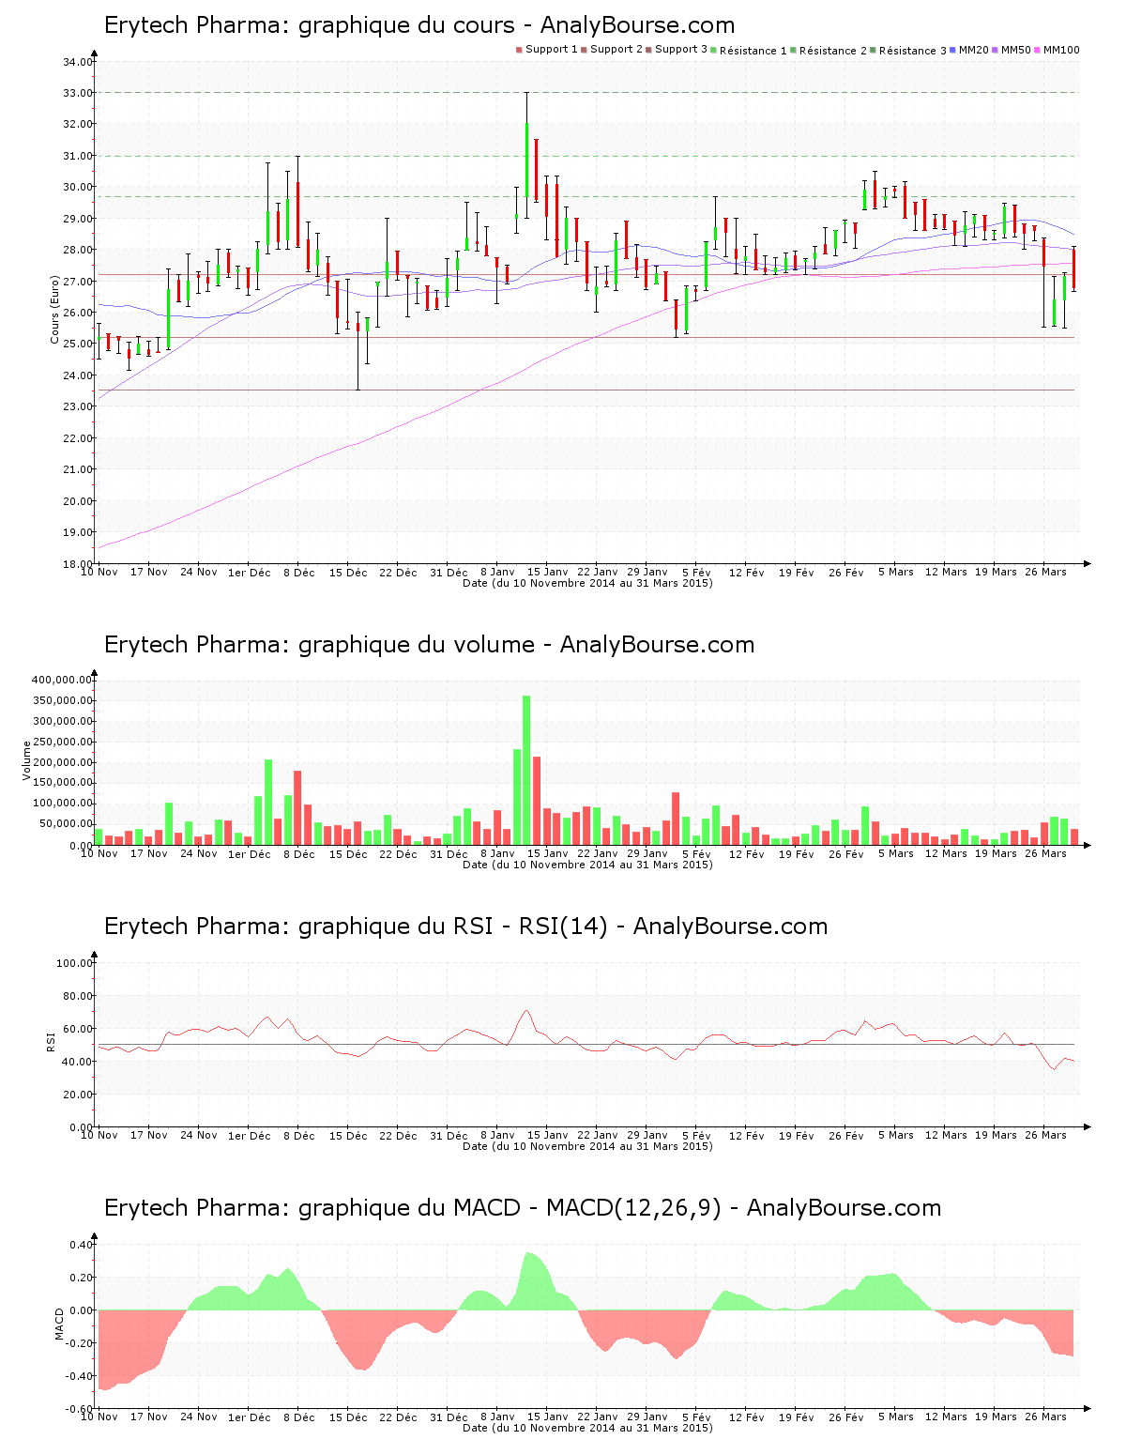Click the 33.00 value on price axis

point(77,93)
